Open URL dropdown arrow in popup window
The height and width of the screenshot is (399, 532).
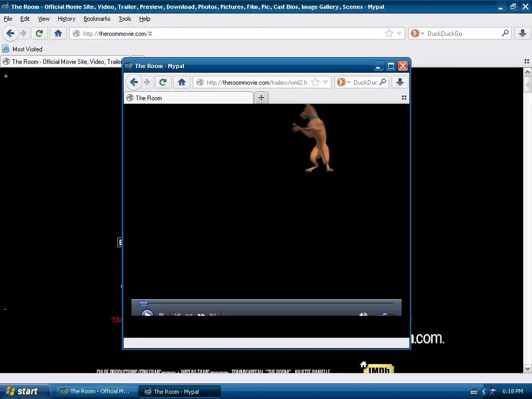tap(325, 82)
